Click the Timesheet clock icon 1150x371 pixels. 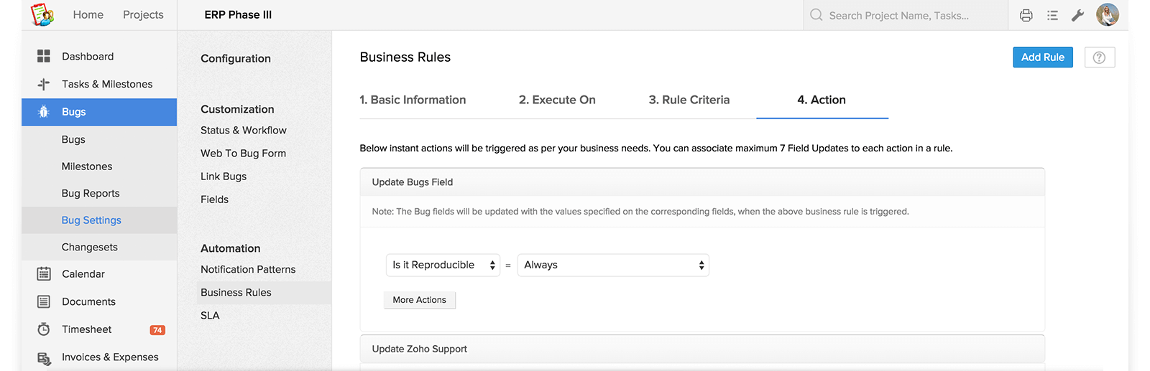click(44, 329)
